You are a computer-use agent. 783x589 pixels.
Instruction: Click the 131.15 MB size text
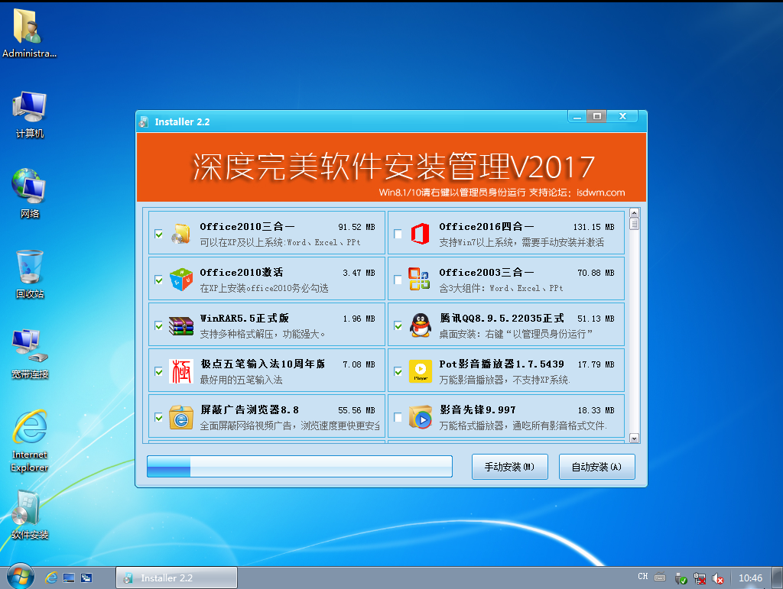[593, 227]
